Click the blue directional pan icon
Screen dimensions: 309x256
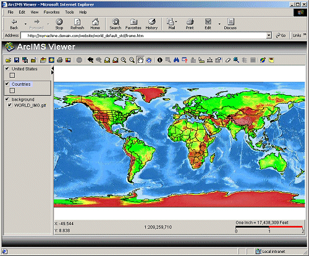coord(149,60)
